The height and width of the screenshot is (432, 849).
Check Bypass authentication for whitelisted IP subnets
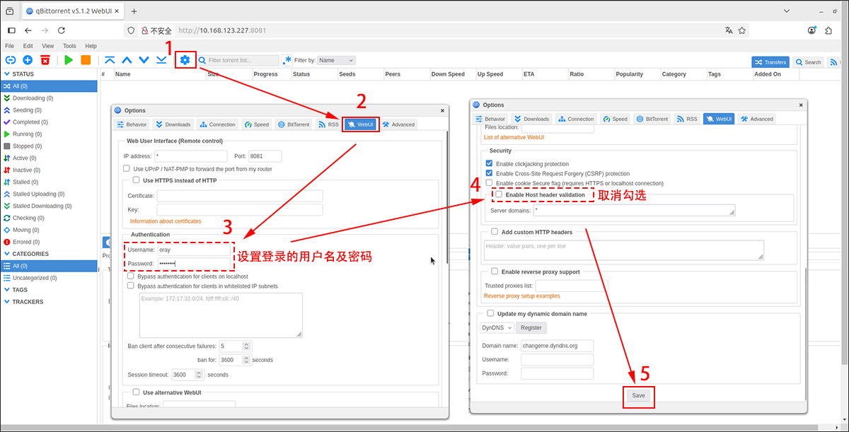click(131, 286)
